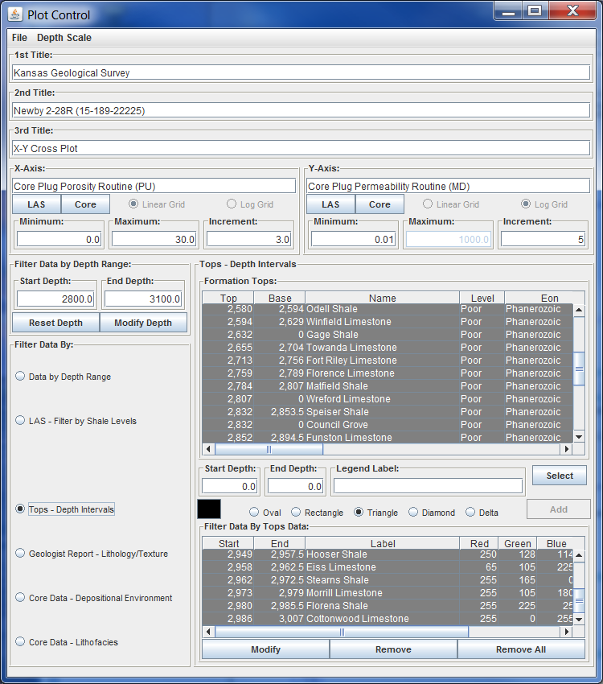Click Y-Axis LAS button
Image resolution: width=603 pixels, height=684 pixels.
click(x=330, y=204)
